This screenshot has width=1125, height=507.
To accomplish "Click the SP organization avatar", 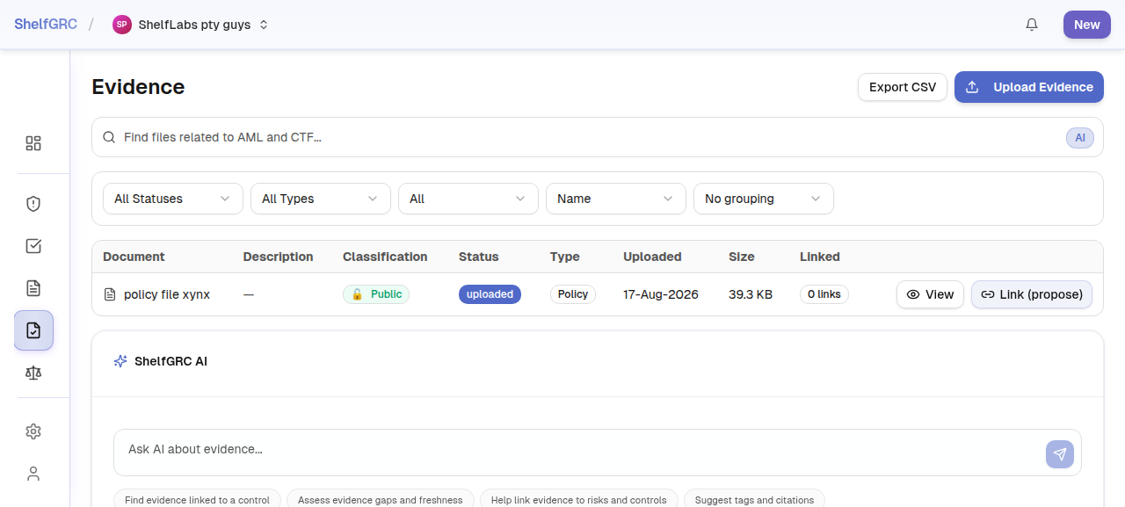I will pyautogui.click(x=121, y=25).
